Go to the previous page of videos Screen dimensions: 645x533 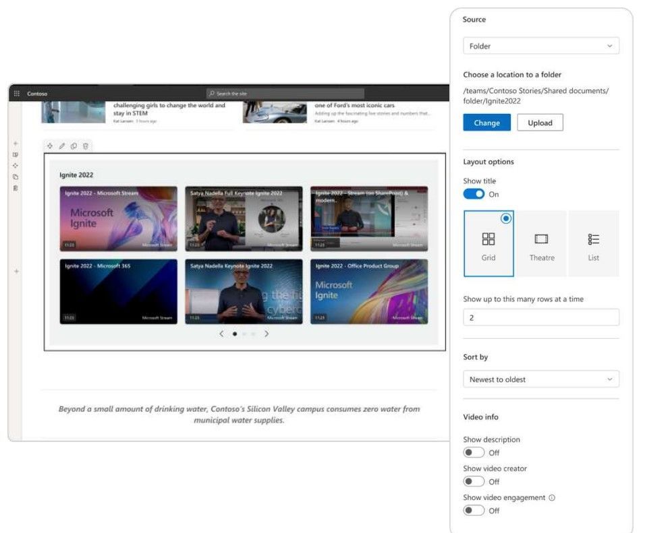(221, 334)
